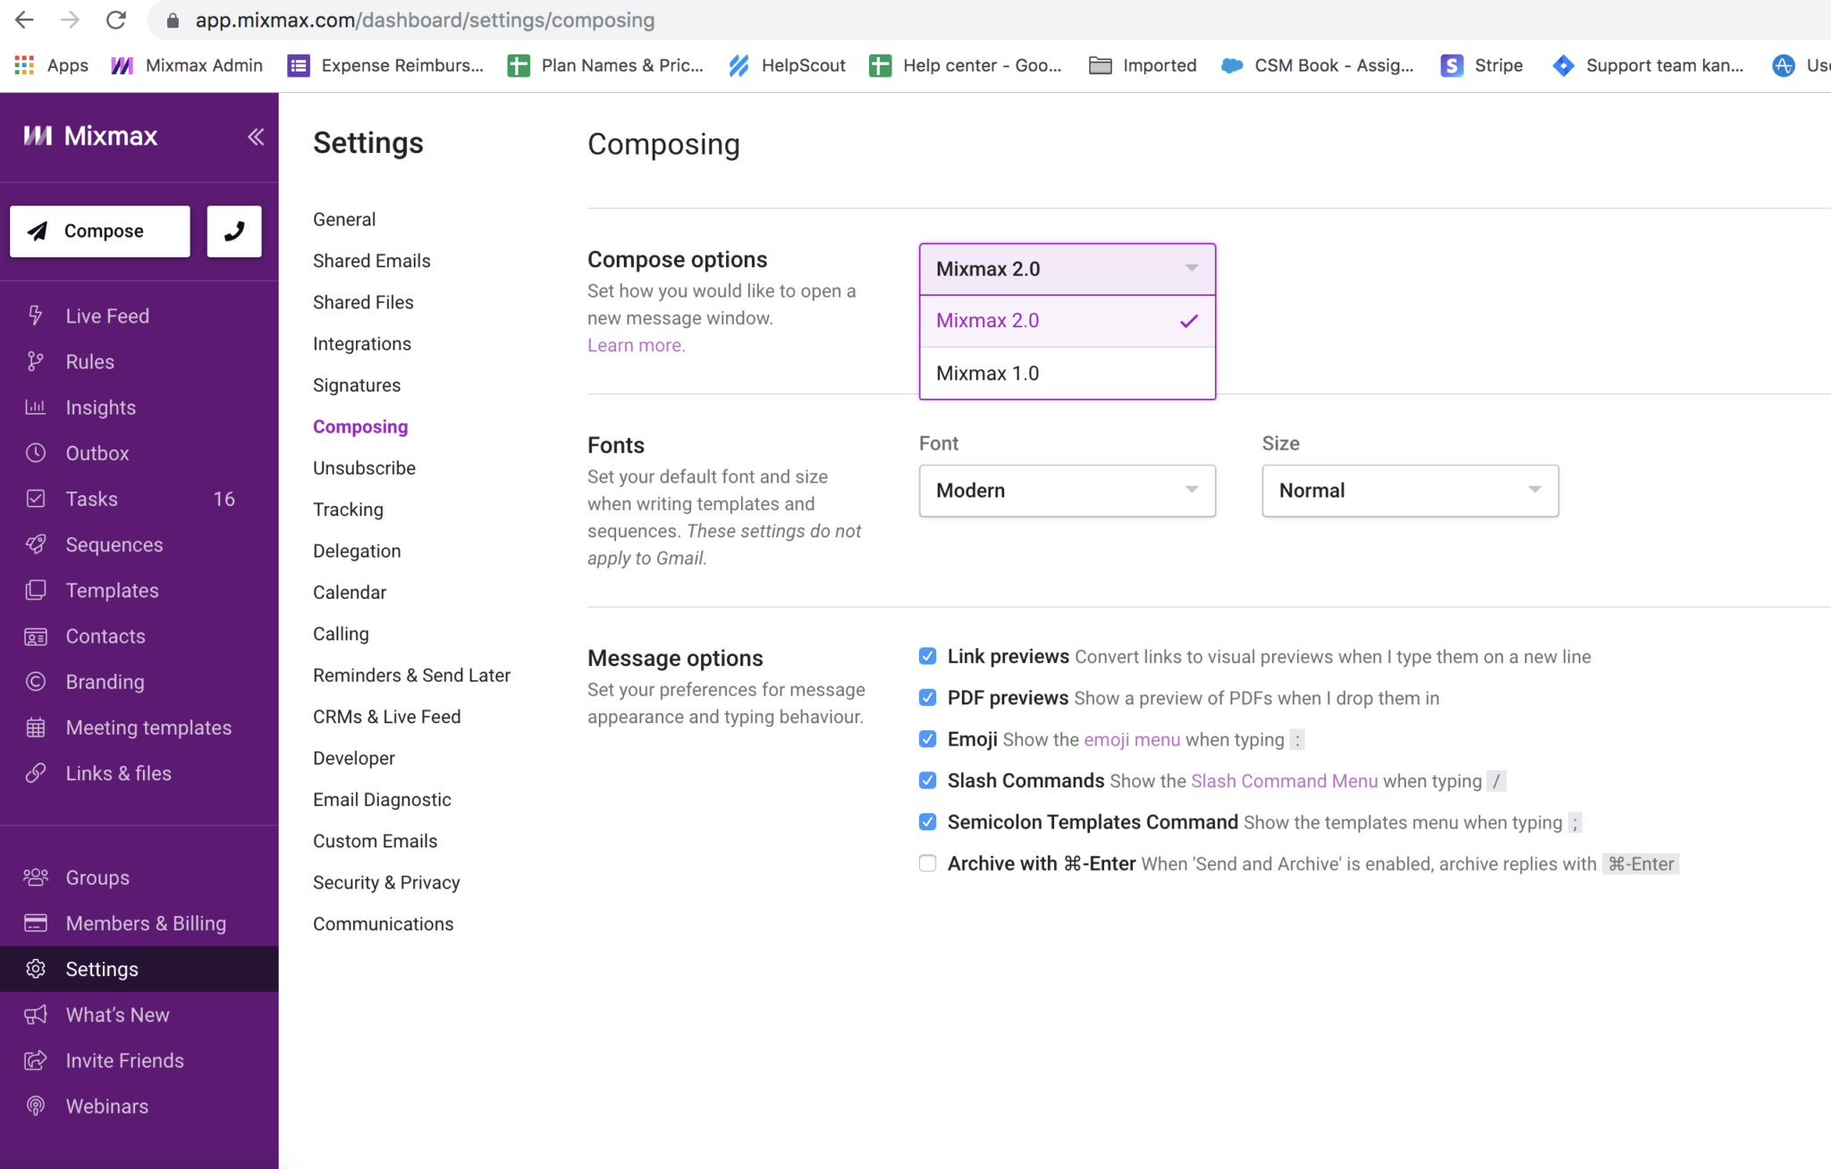Click the What's New megaphone icon
The image size is (1831, 1169).
pos(35,1014)
